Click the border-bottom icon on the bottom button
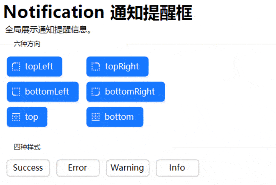The height and width of the screenshot is (185, 276). coord(95,117)
